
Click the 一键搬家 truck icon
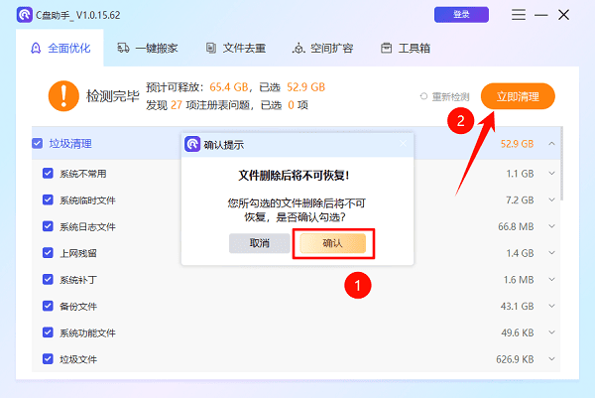123,48
